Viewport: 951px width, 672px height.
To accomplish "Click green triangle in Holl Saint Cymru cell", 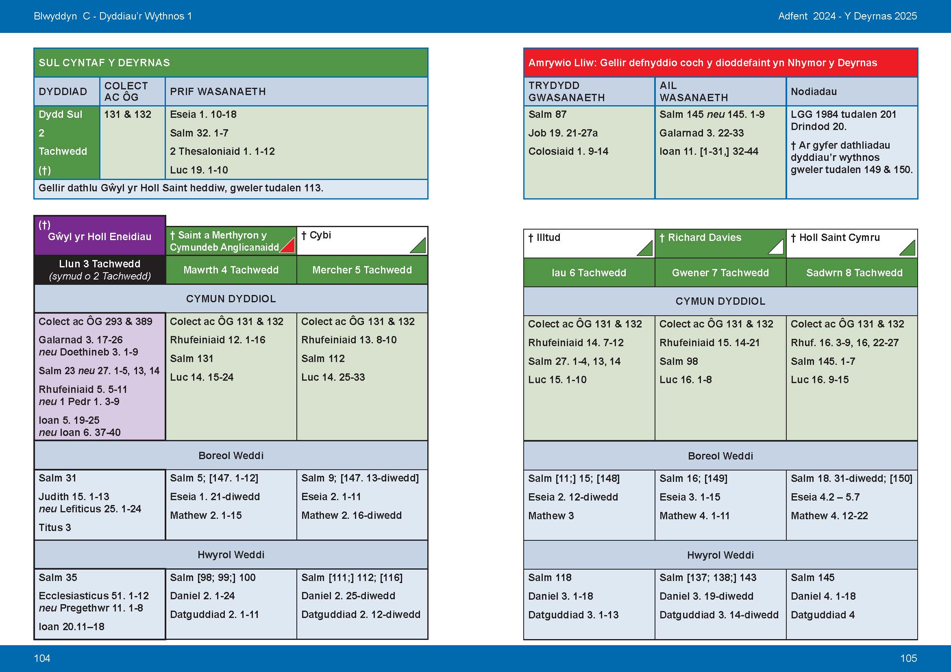I will coord(909,250).
